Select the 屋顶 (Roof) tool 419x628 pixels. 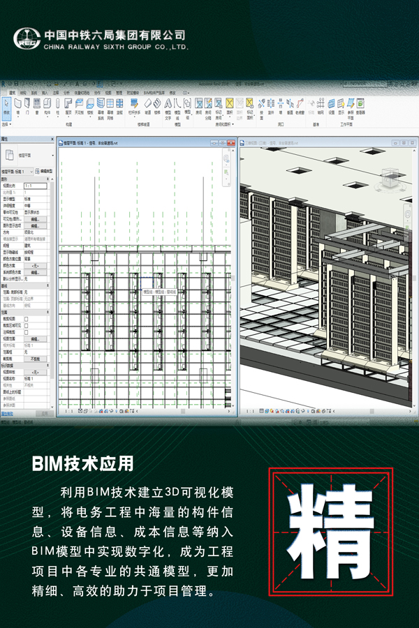click(x=68, y=105)
